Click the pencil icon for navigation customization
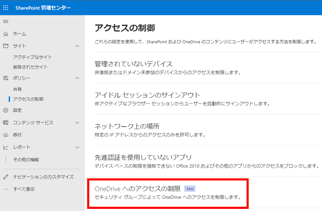322x211 pixels. coord(6,177)
